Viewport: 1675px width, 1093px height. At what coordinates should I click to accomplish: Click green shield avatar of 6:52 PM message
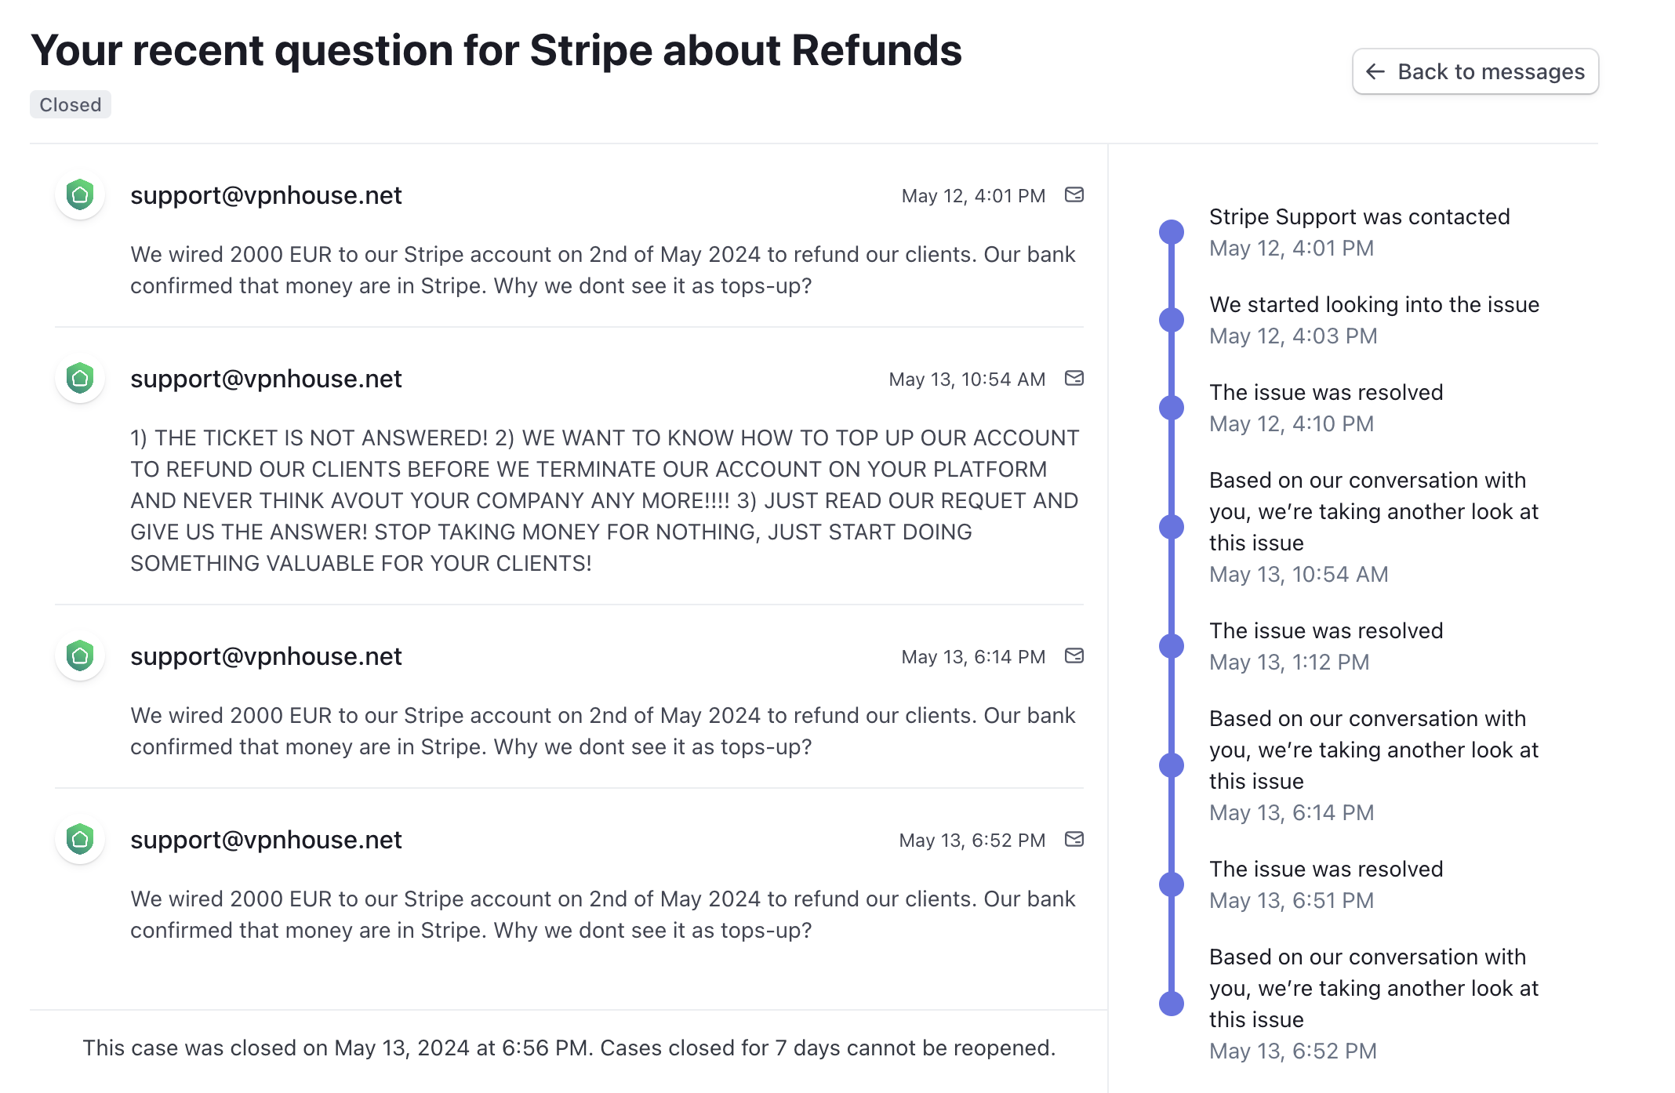coord(80,839)
